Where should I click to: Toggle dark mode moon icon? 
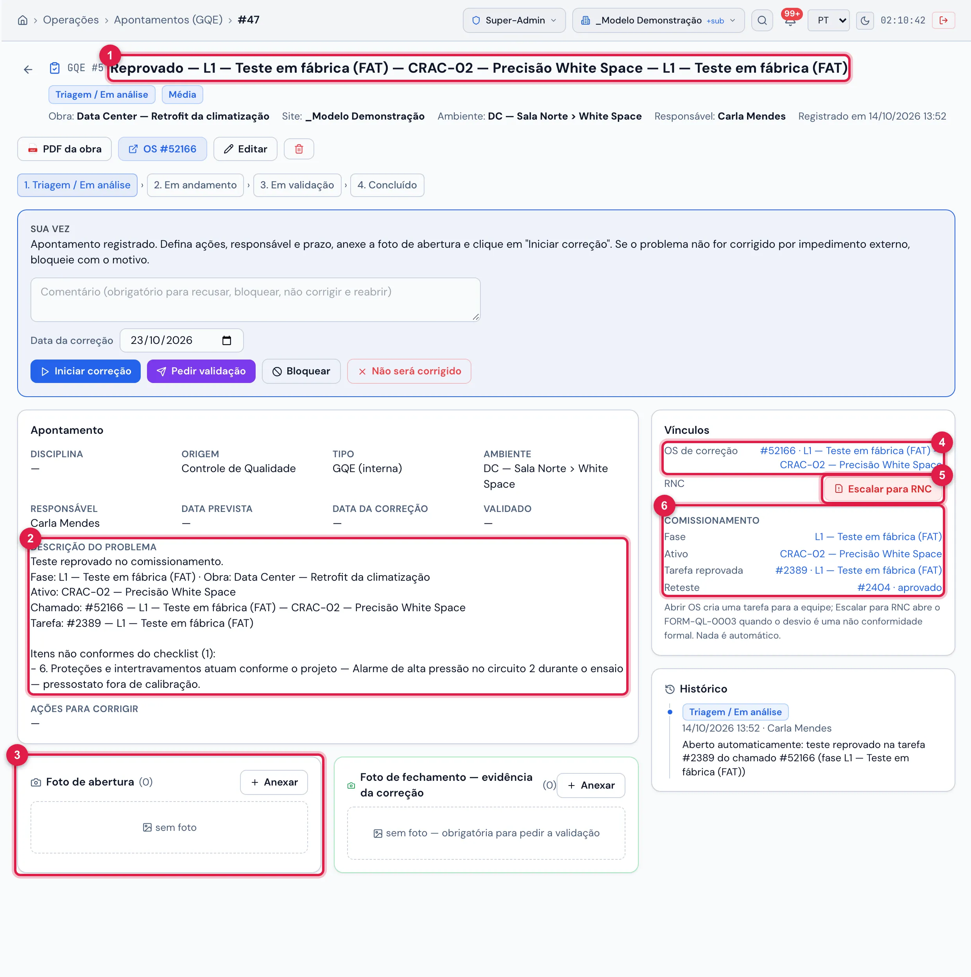[x=865, y=20]
